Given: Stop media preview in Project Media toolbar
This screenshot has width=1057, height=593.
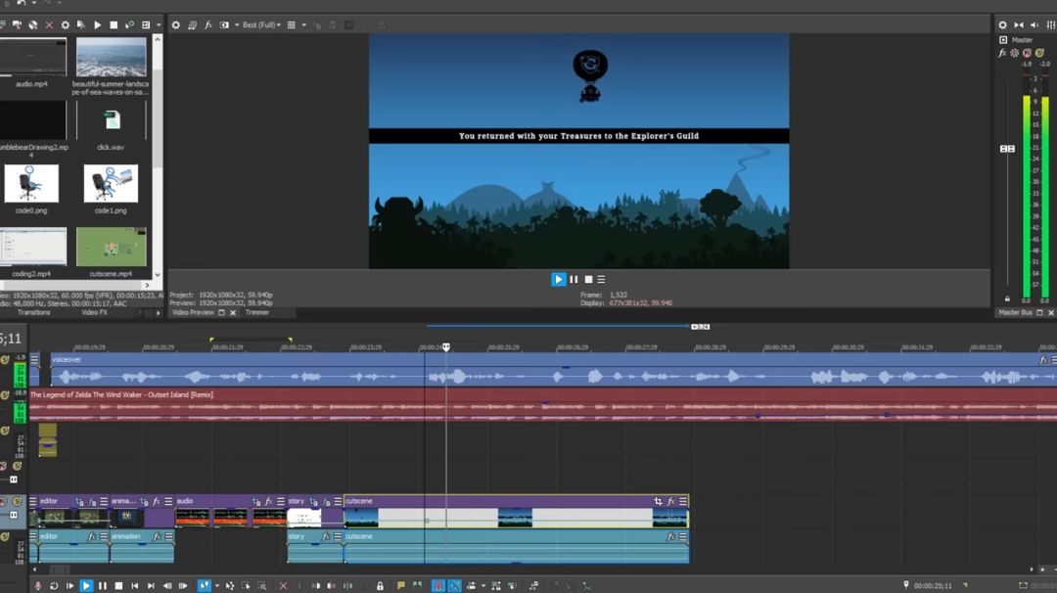Looking at the screenshot, I should click(114, 24).
